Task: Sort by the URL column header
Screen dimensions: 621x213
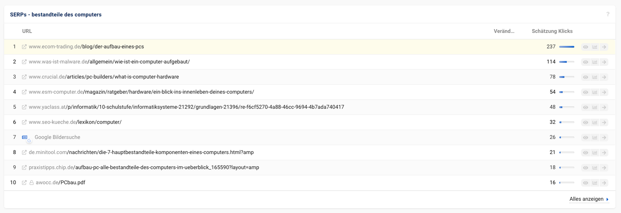Action: (x=27, y=31)
